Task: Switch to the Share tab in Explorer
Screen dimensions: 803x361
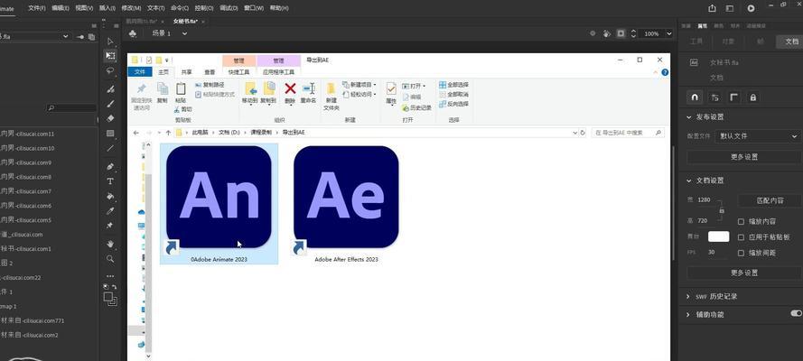Action: [186, 72]
